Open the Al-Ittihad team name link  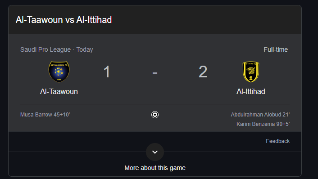251,92
